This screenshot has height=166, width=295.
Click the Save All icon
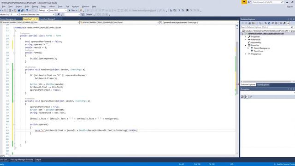pyautogui.click(x=22, y=10)
